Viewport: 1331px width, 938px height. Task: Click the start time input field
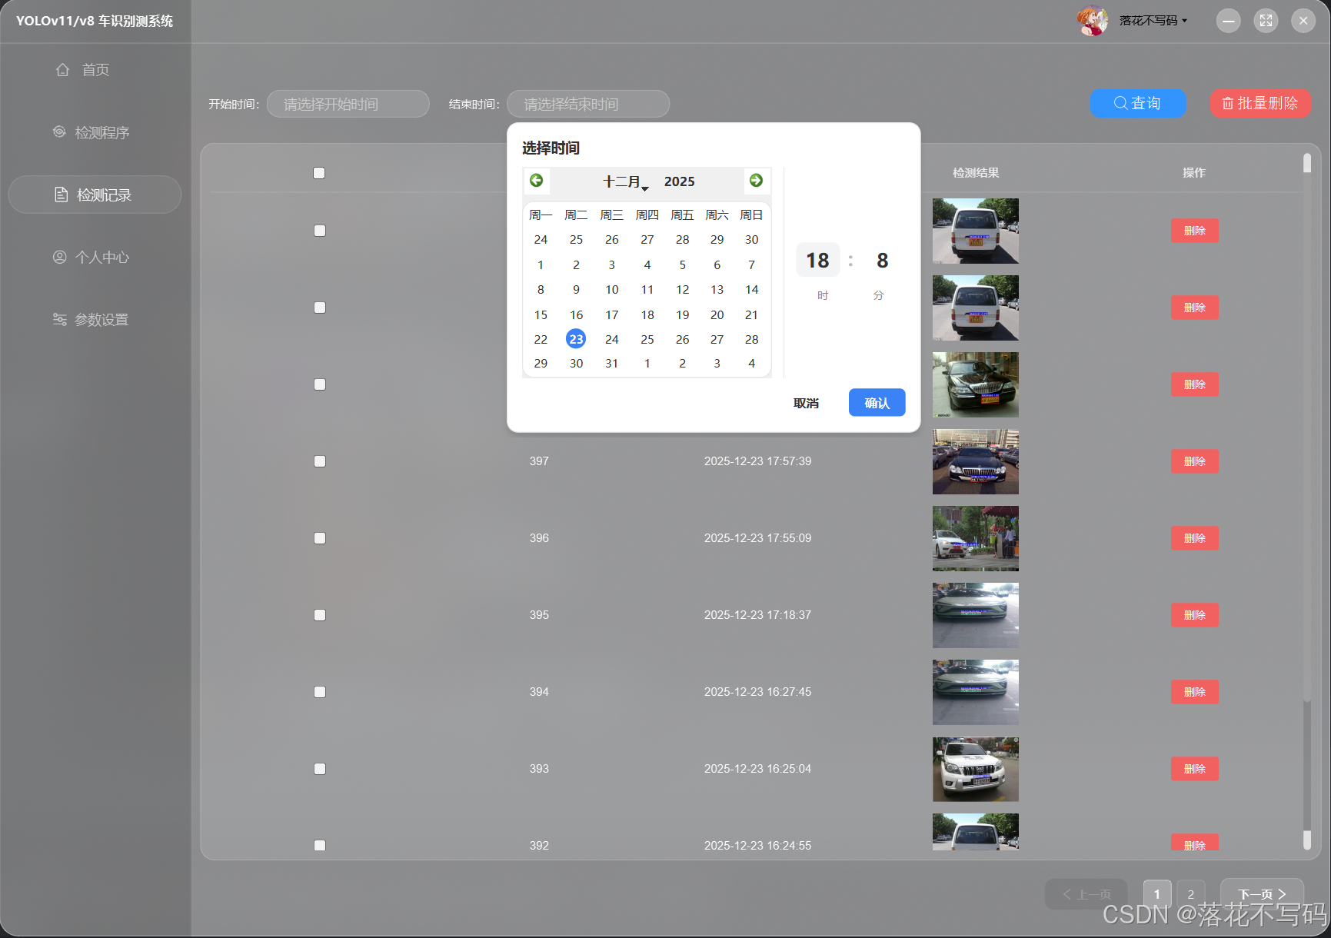point(348,104)
